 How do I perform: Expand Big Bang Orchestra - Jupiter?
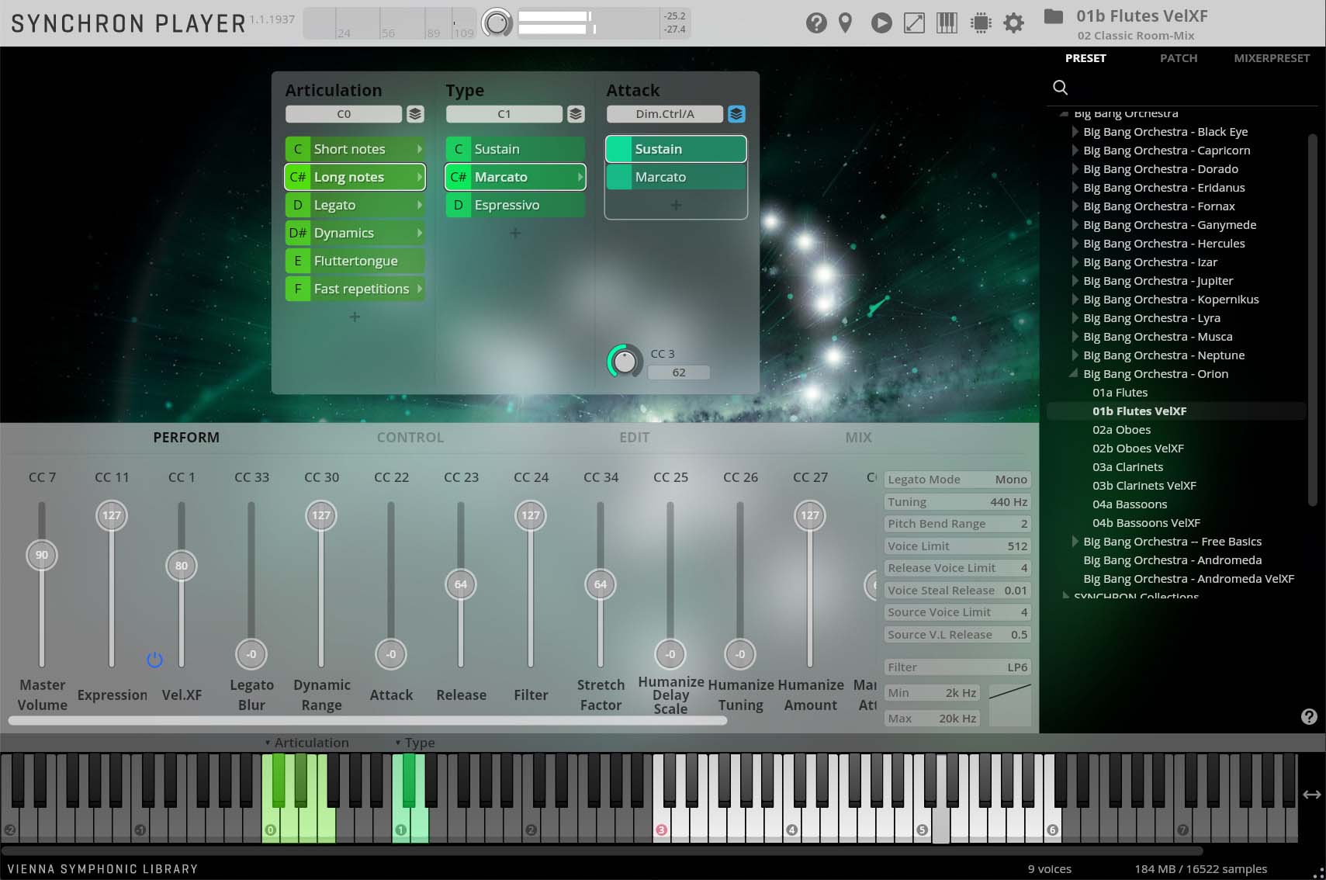1075,281
